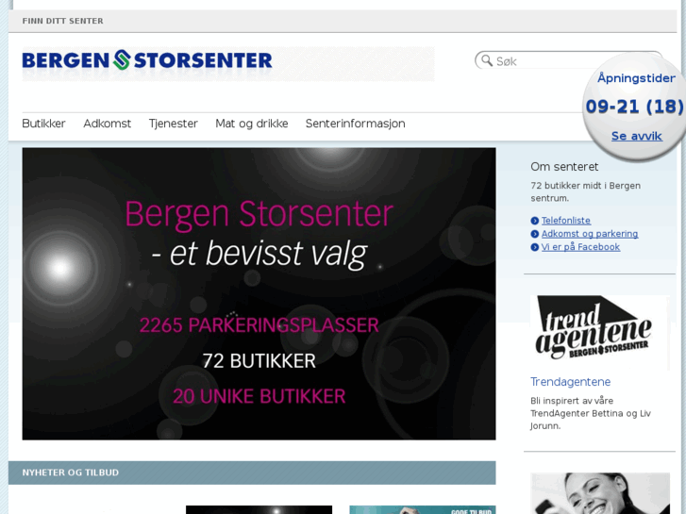Screen dimensions: 686x514
Task: Follow the Se avvik link
Action: click(x=637, y=136)
